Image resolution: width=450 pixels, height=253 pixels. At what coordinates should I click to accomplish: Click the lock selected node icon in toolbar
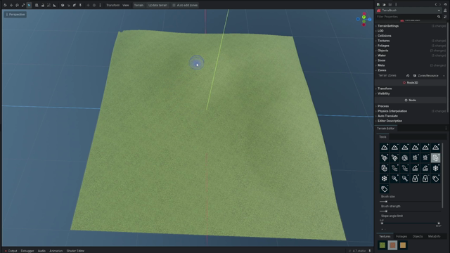pos(42,5)
